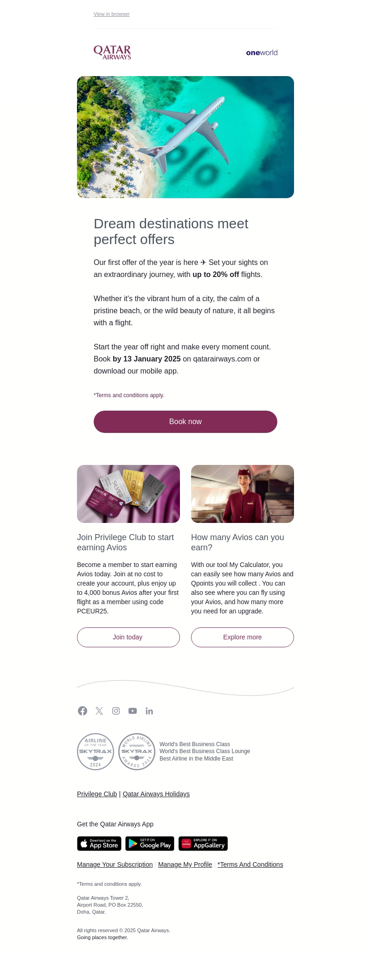
Task: Click the Huawei AppGallery badge
Action: (203, 844)
